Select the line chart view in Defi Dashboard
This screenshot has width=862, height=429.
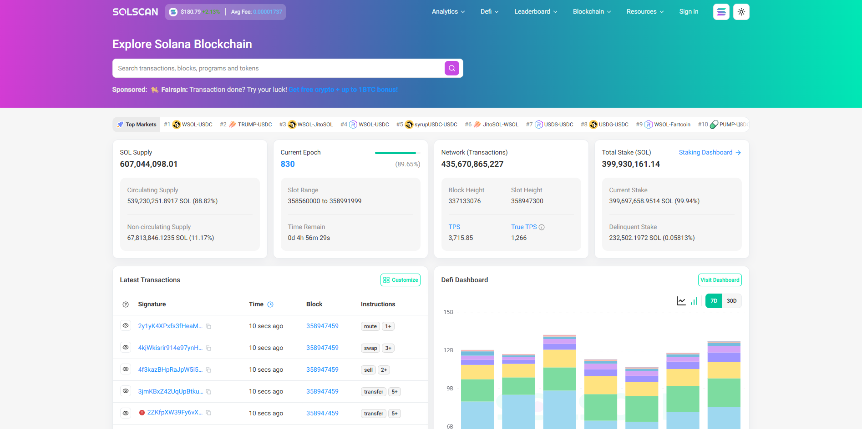tap(680, 300)
